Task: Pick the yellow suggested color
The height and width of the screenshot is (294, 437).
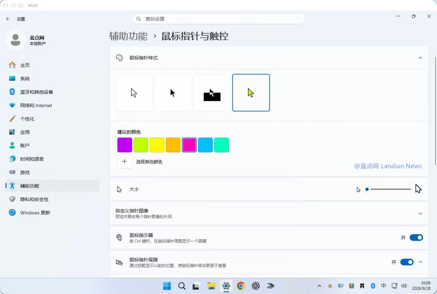Action: (x=157, y=145)
